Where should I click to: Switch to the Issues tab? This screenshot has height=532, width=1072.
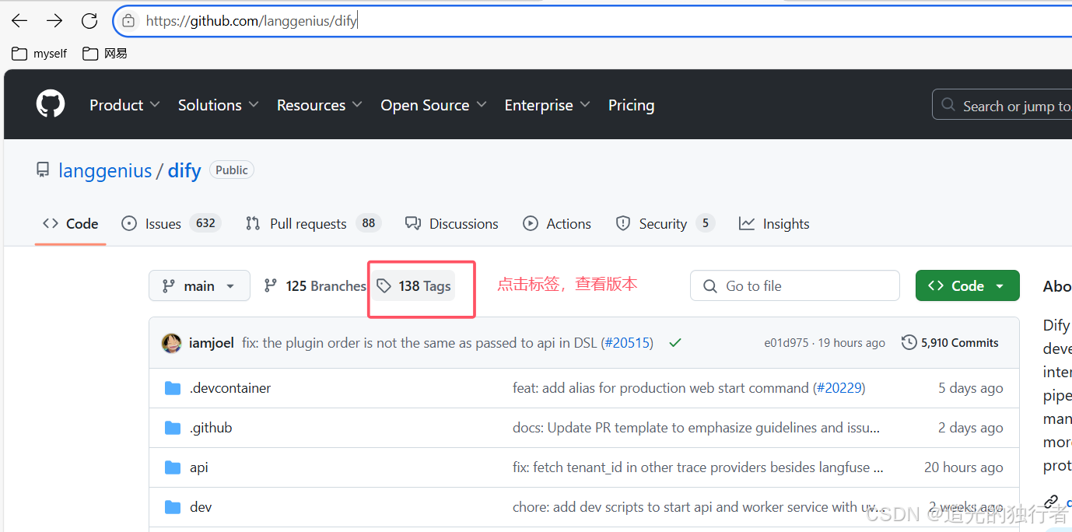coord(171,224)
